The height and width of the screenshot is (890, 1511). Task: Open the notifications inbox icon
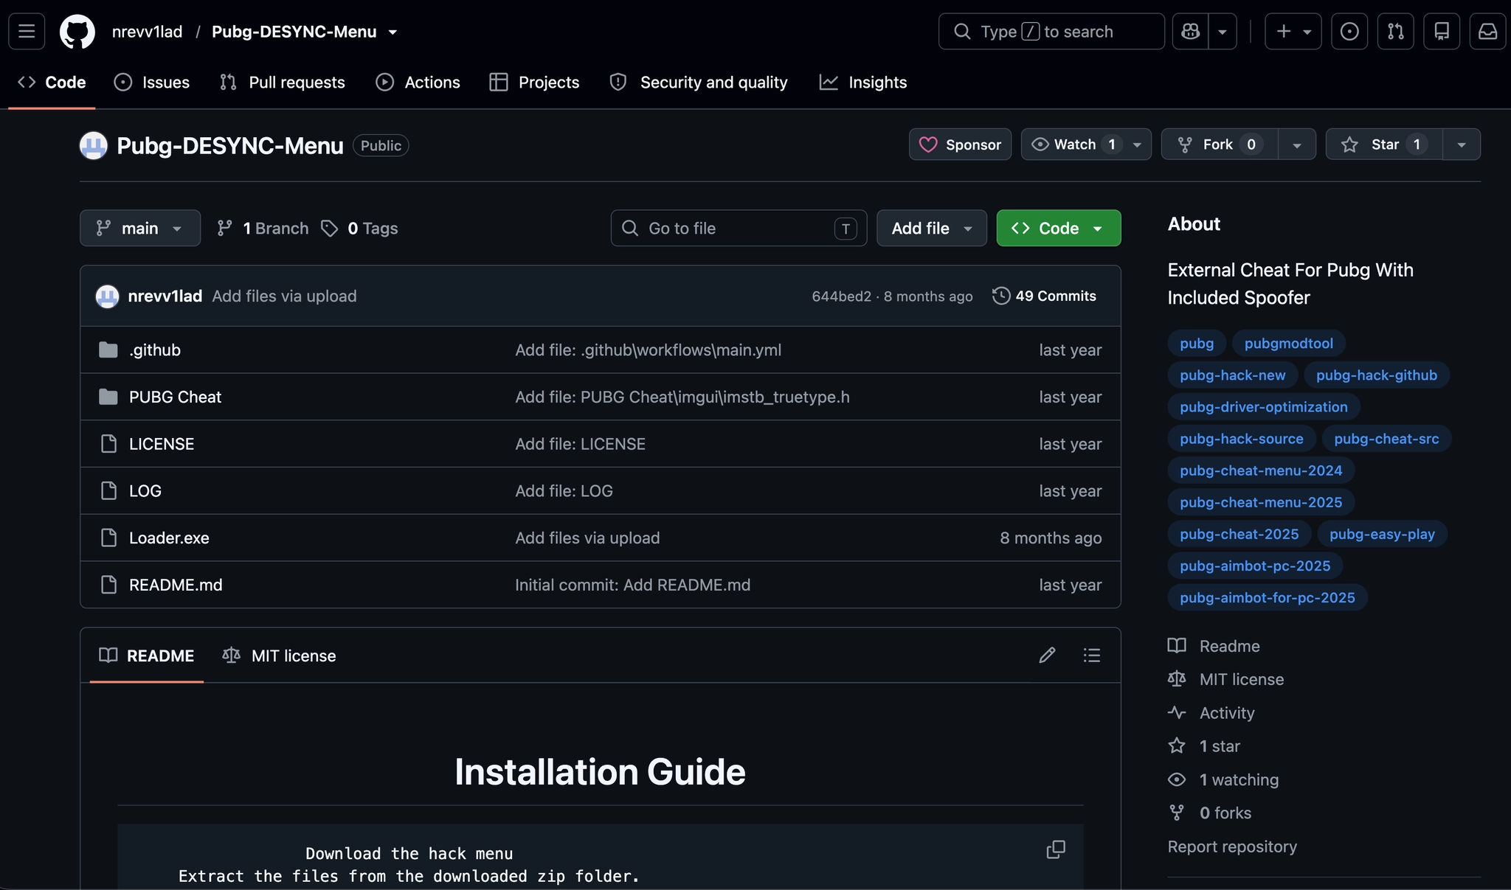[1488, 32]
